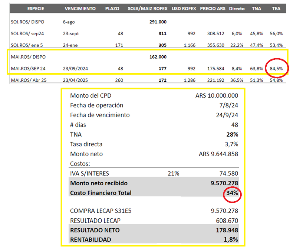Select the MAI.ROS/SEP 24 cell
The height and width of the screenshot is (251, 293).
coord(28,69)
